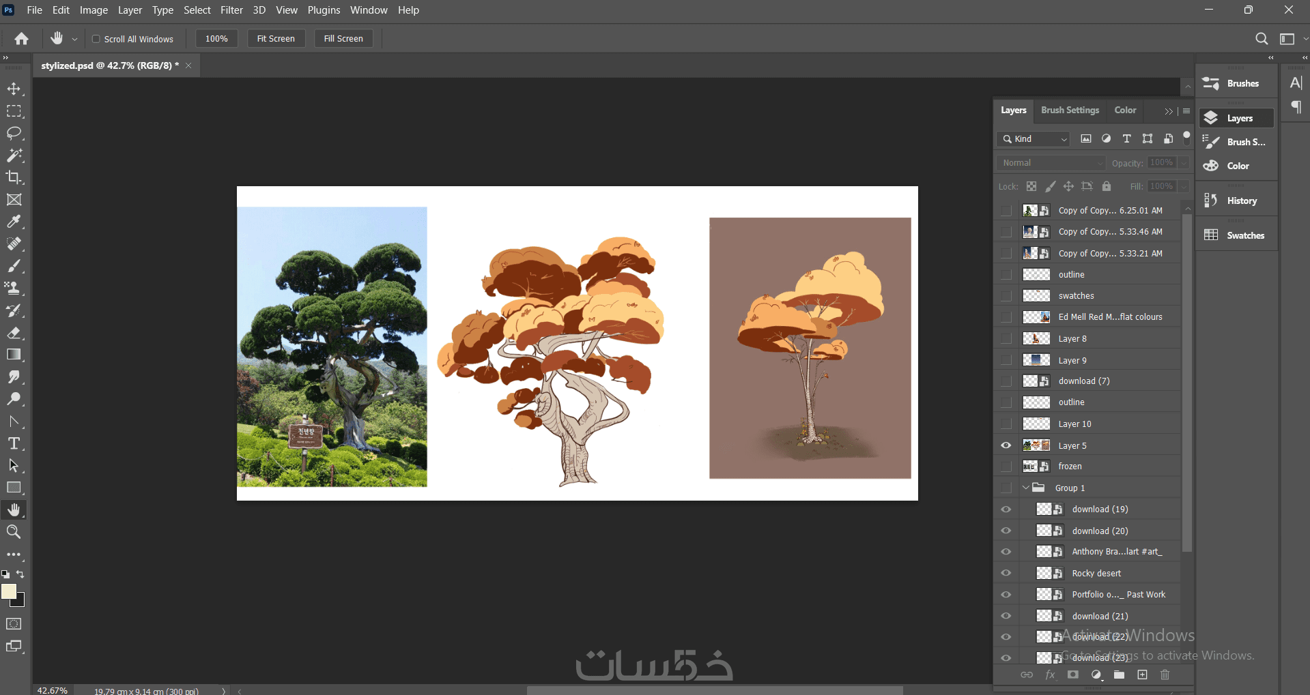Create a new group folder icon
Screen dimensions: 1310x695
point(1119,675)
